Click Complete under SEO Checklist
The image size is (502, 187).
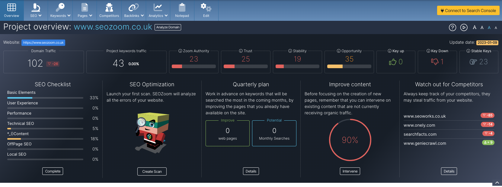click(x=53, y=171)
